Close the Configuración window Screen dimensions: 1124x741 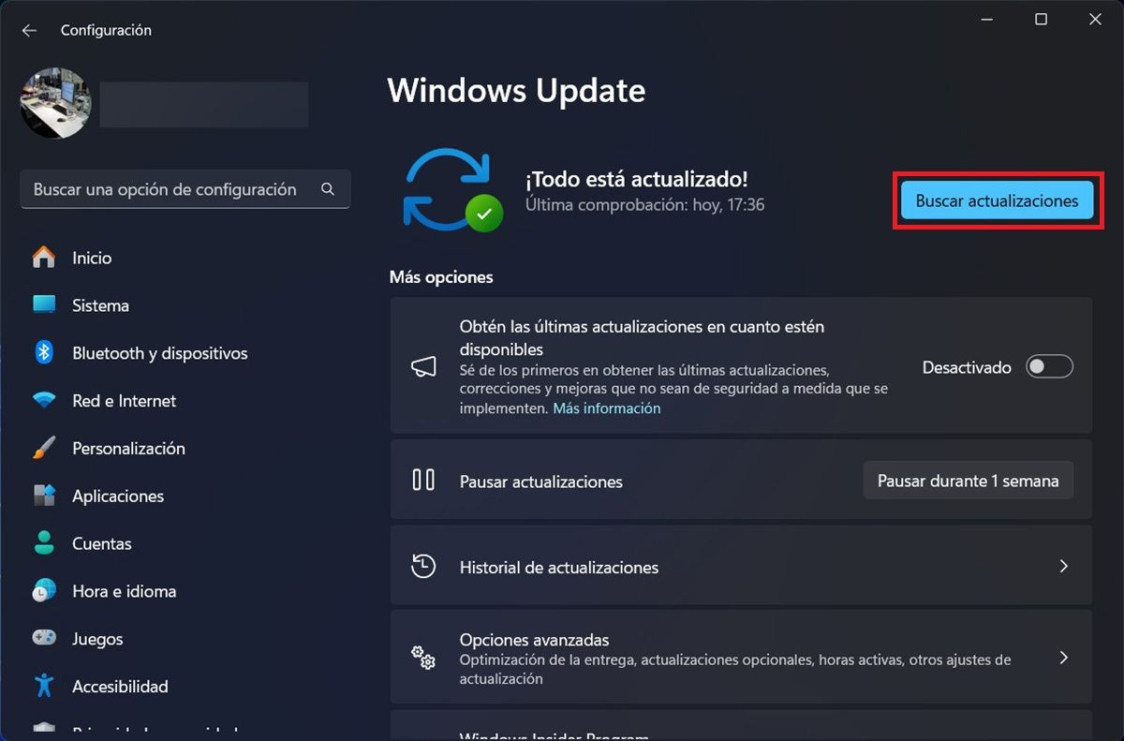pos(1095,20)
